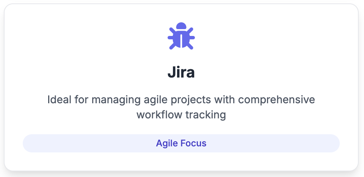Image resolution: width=364 pixels, height=177 pixels.
Task: Click the word 'for' in the description
Action: pyautogui.click(x=81, y=99)
